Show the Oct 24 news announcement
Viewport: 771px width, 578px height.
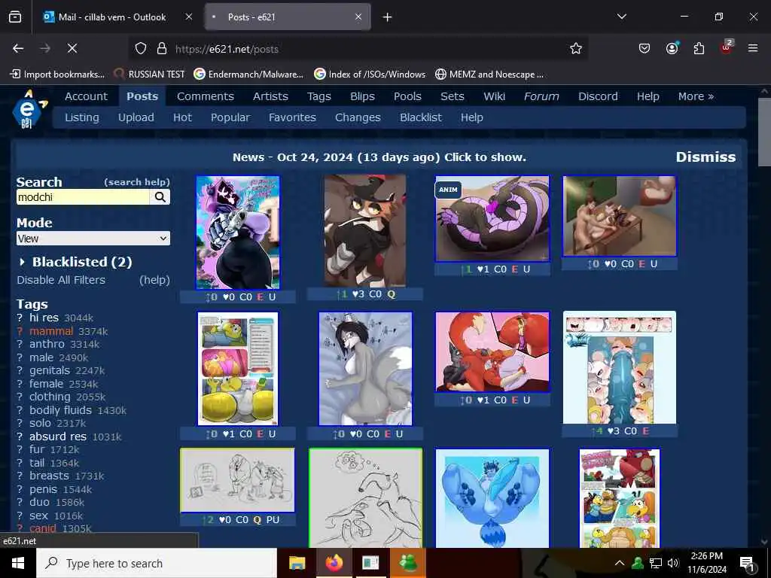(379, 157)
